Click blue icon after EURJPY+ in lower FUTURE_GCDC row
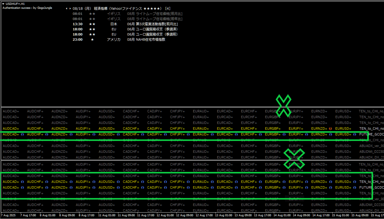Viewport: 384px width, 219px height. coord(306,187)
